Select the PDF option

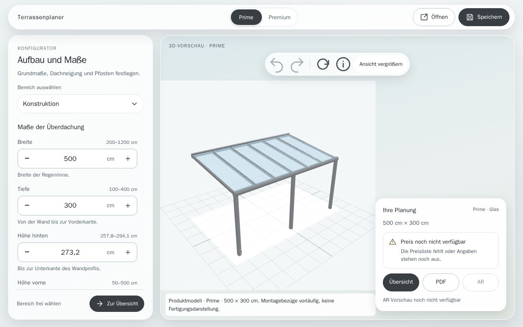pyautogui.click(x=441, y=282)
